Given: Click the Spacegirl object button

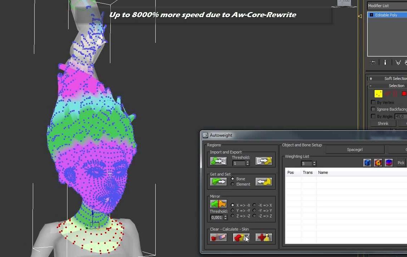Looking at the screenshot, I should (355, 150).
